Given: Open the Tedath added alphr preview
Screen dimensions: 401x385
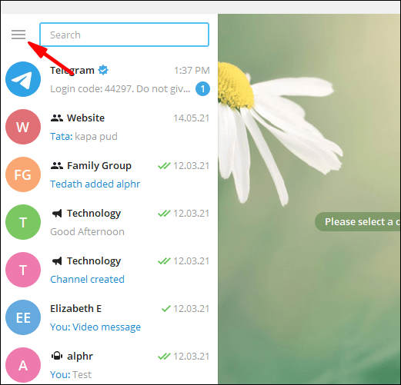Looking at the screenshot, I should pyautogui.click(x=95, y=184).
